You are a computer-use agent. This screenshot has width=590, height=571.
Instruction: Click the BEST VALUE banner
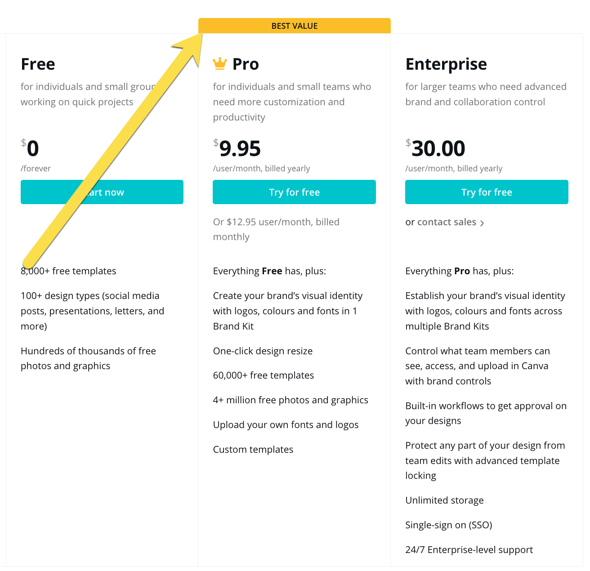295,26
